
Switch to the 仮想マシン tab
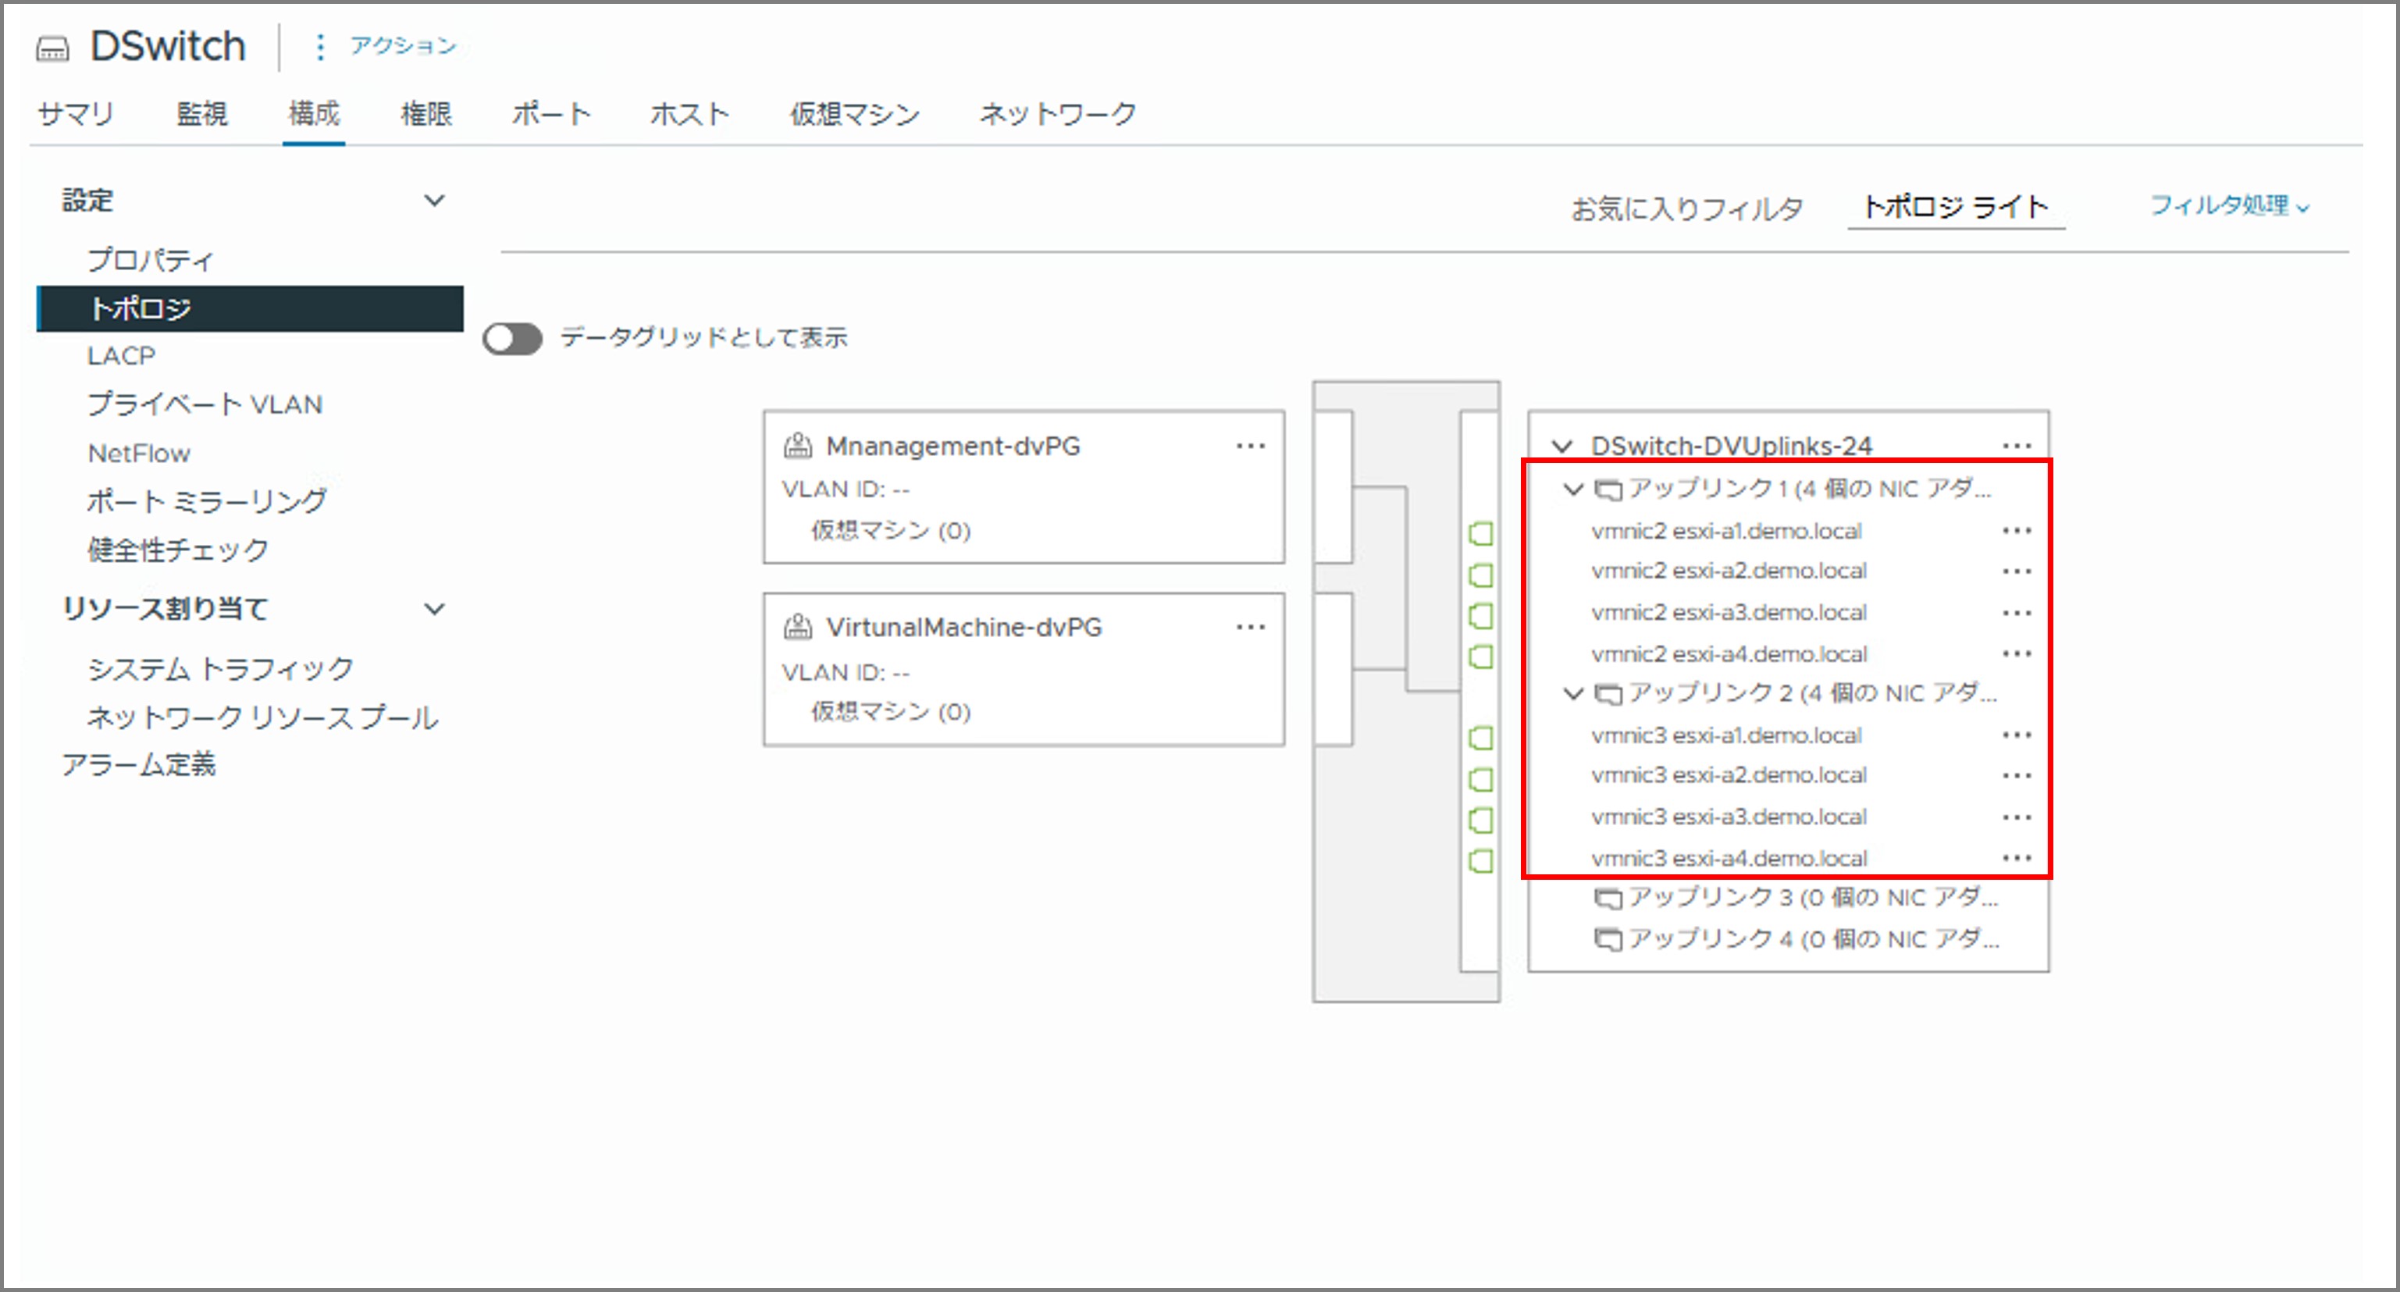click(x=855, y=114)
